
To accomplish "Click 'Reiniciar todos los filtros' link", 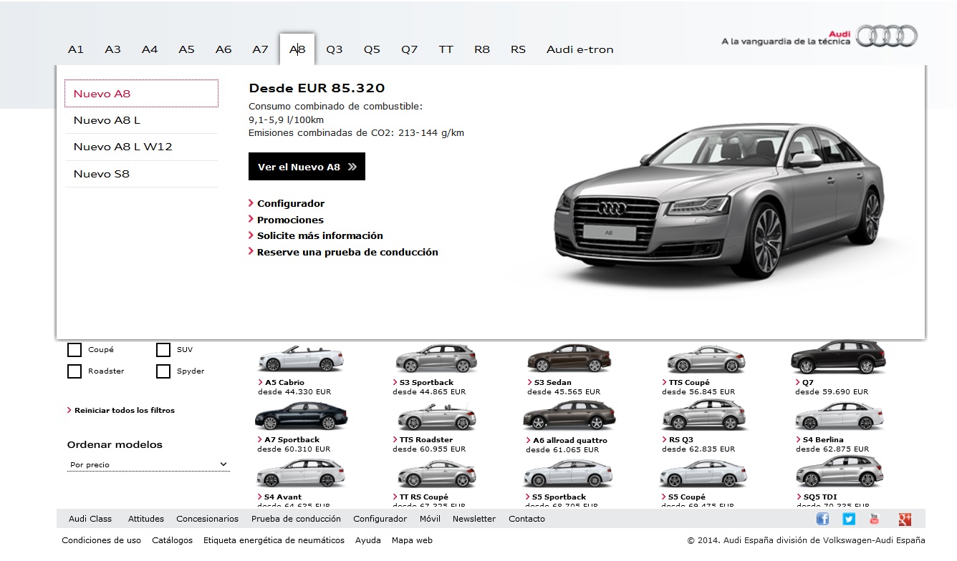I will click(x=124, y=410).
